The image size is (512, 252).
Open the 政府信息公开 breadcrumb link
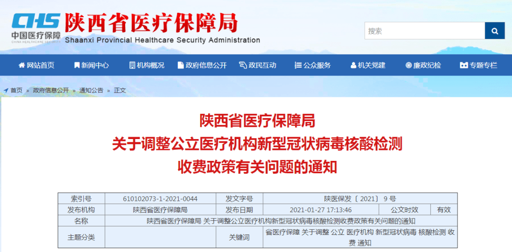coord(51,91)
